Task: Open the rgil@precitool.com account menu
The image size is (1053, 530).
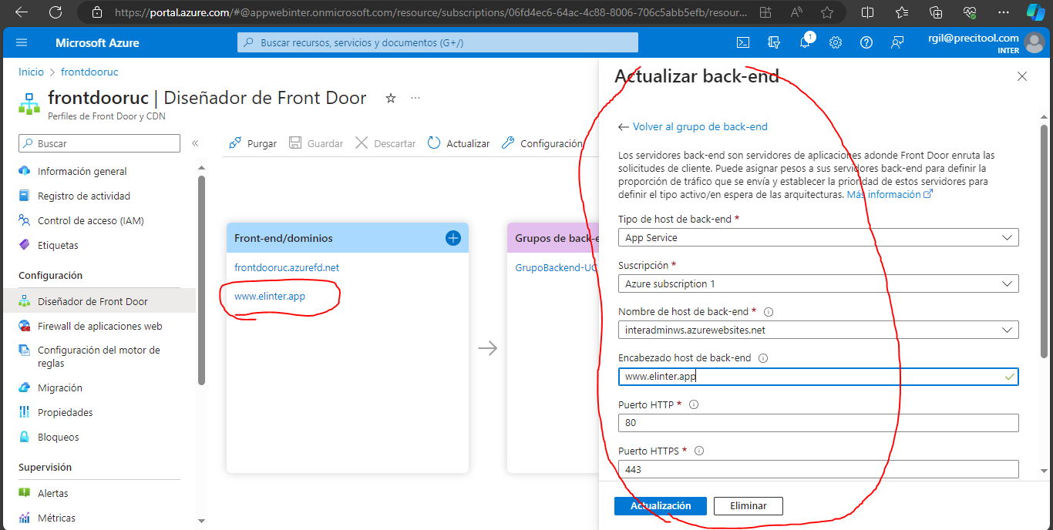Action: click(986, 43)
